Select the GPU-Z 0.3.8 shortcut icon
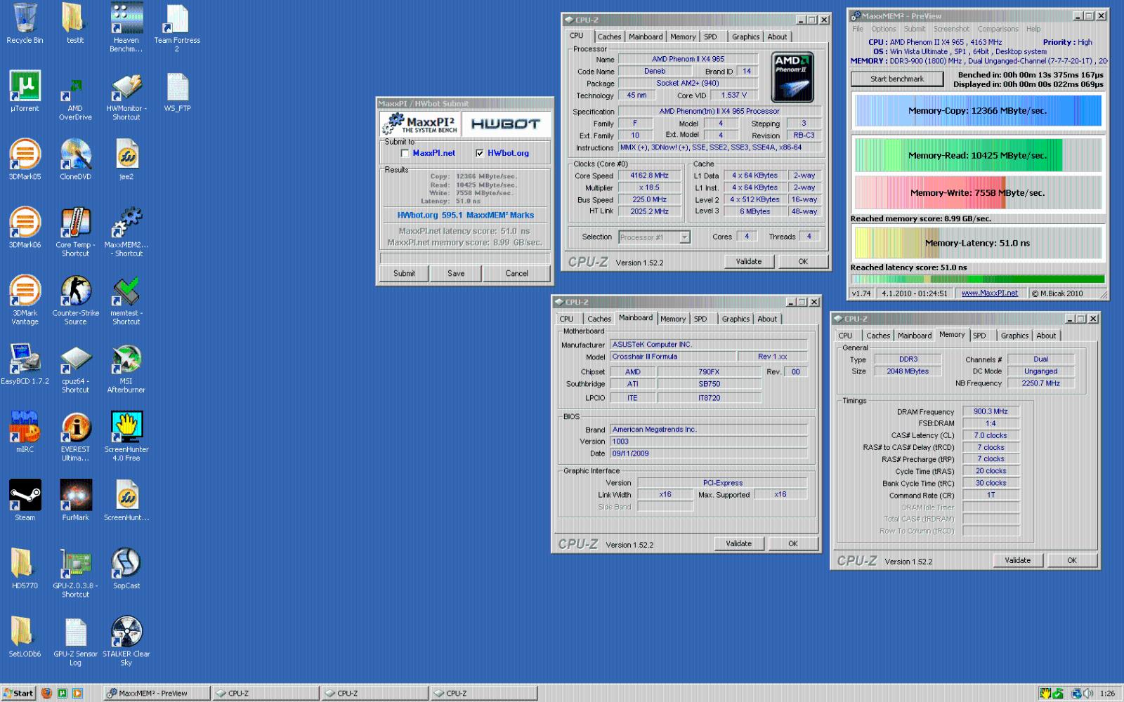 75,564
